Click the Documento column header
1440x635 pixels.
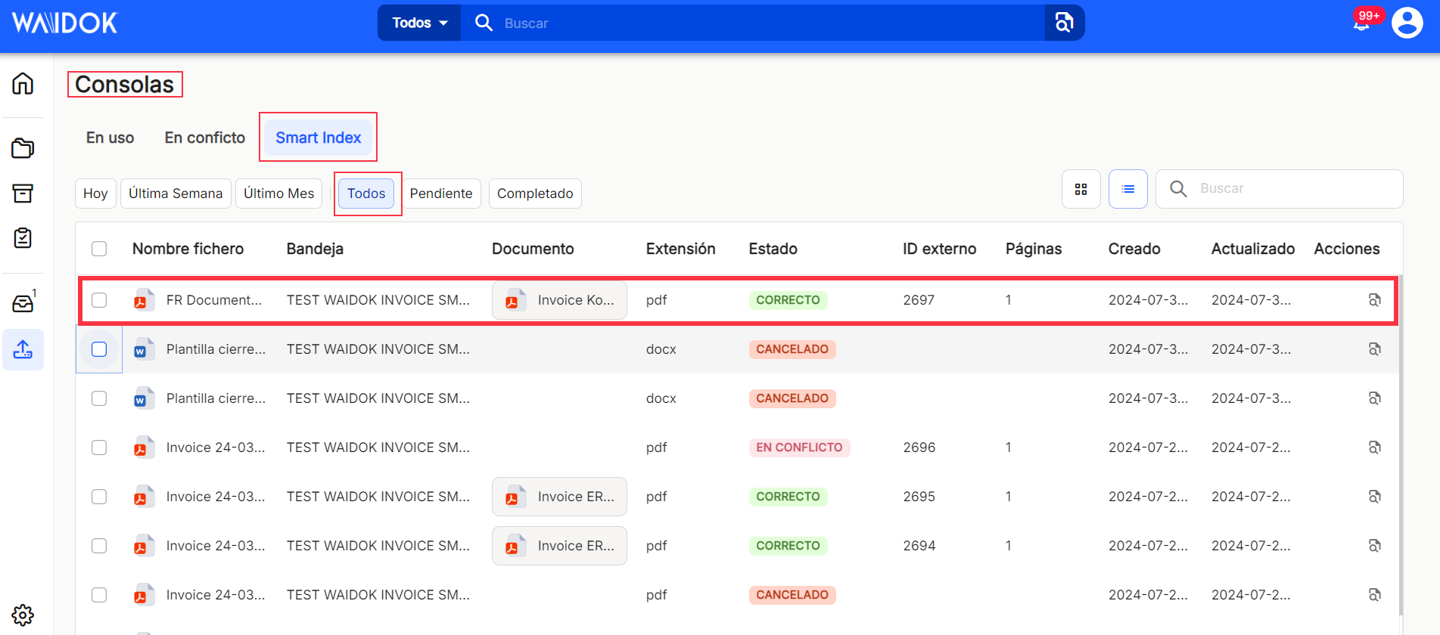coord(533,249)
